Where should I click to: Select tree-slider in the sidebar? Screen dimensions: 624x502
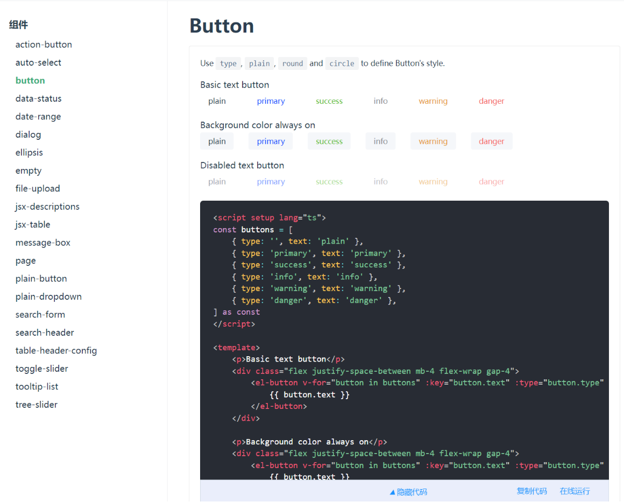(36, 405)
